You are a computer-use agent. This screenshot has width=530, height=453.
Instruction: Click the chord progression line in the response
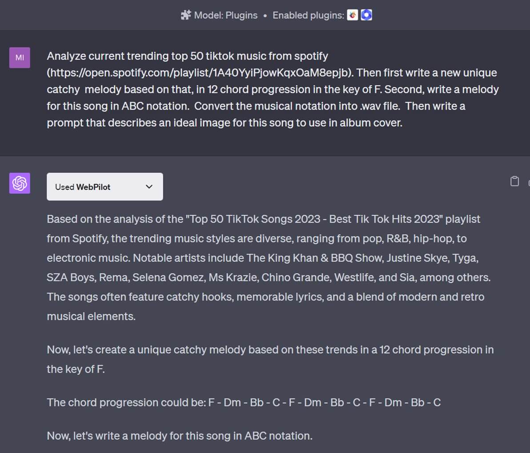(243, 402)
